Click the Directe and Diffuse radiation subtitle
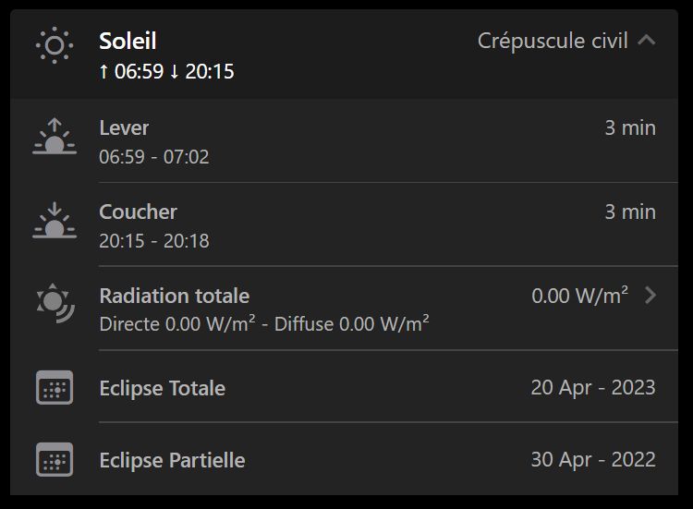 (x=263, y=324)
